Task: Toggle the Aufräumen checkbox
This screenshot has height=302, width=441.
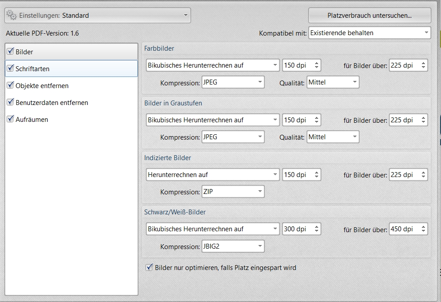Action: 10,119
